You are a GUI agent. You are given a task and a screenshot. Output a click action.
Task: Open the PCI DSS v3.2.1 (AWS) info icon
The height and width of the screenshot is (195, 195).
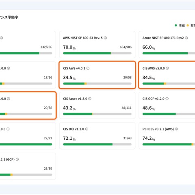(176, 129)
